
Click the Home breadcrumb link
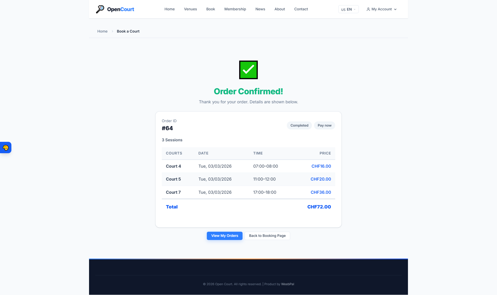click(x=102, y=31)
